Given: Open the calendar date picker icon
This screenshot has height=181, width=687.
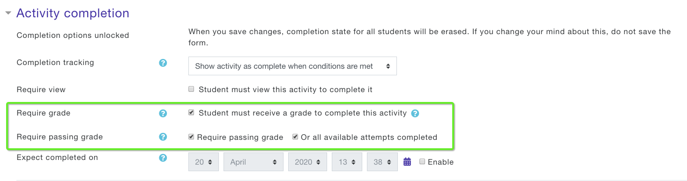Looking at the screenshot, I should 407,162.
